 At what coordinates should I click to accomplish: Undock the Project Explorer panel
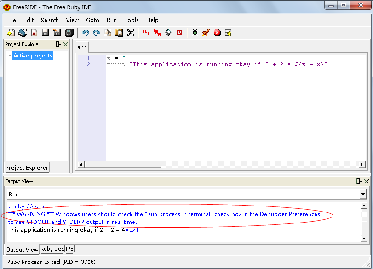[x=58, y=44]
